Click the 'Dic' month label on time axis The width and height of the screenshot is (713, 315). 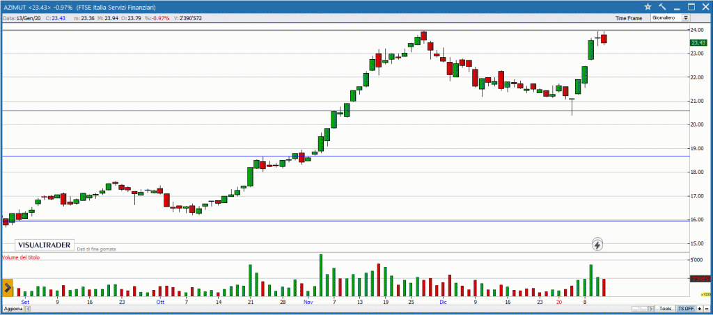[444, 301]
